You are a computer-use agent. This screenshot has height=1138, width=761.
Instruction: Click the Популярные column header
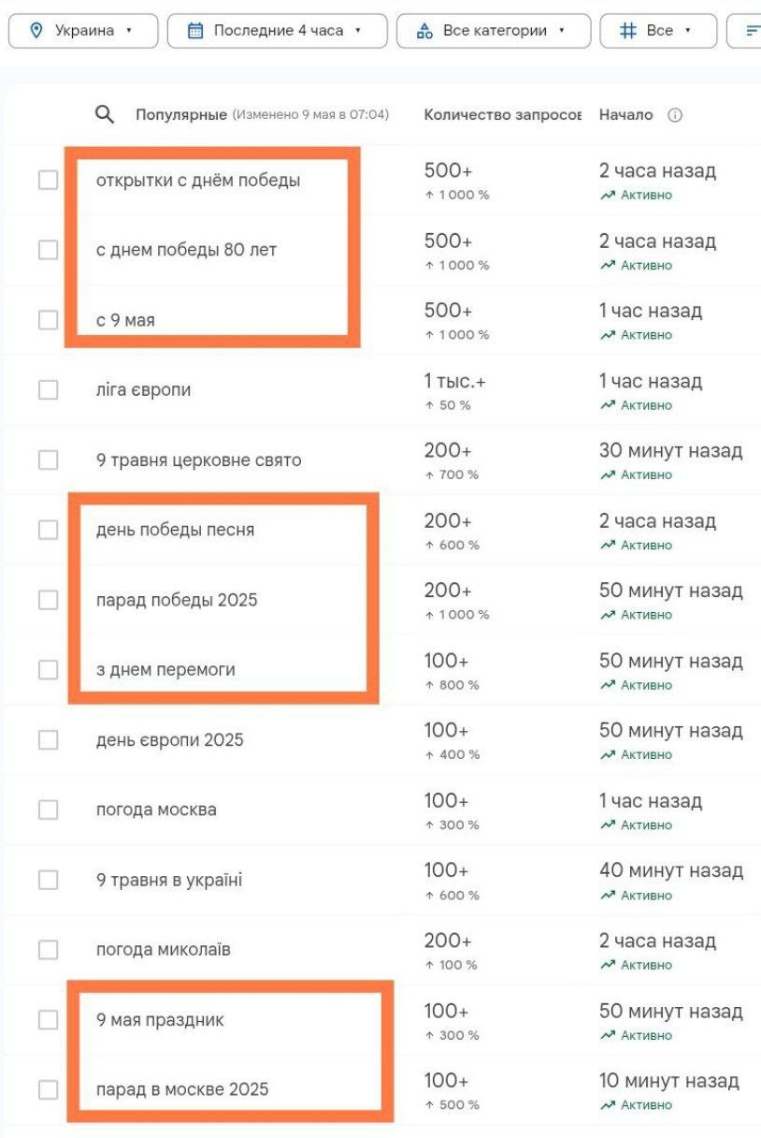point(181,115)
